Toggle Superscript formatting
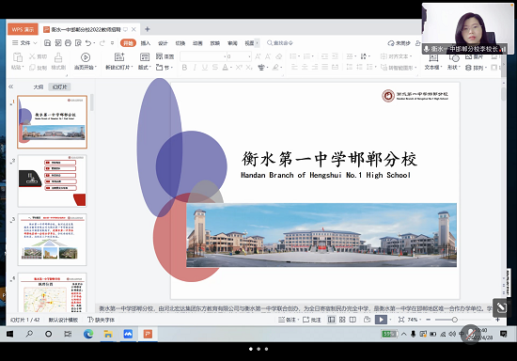 coord(239,68)
